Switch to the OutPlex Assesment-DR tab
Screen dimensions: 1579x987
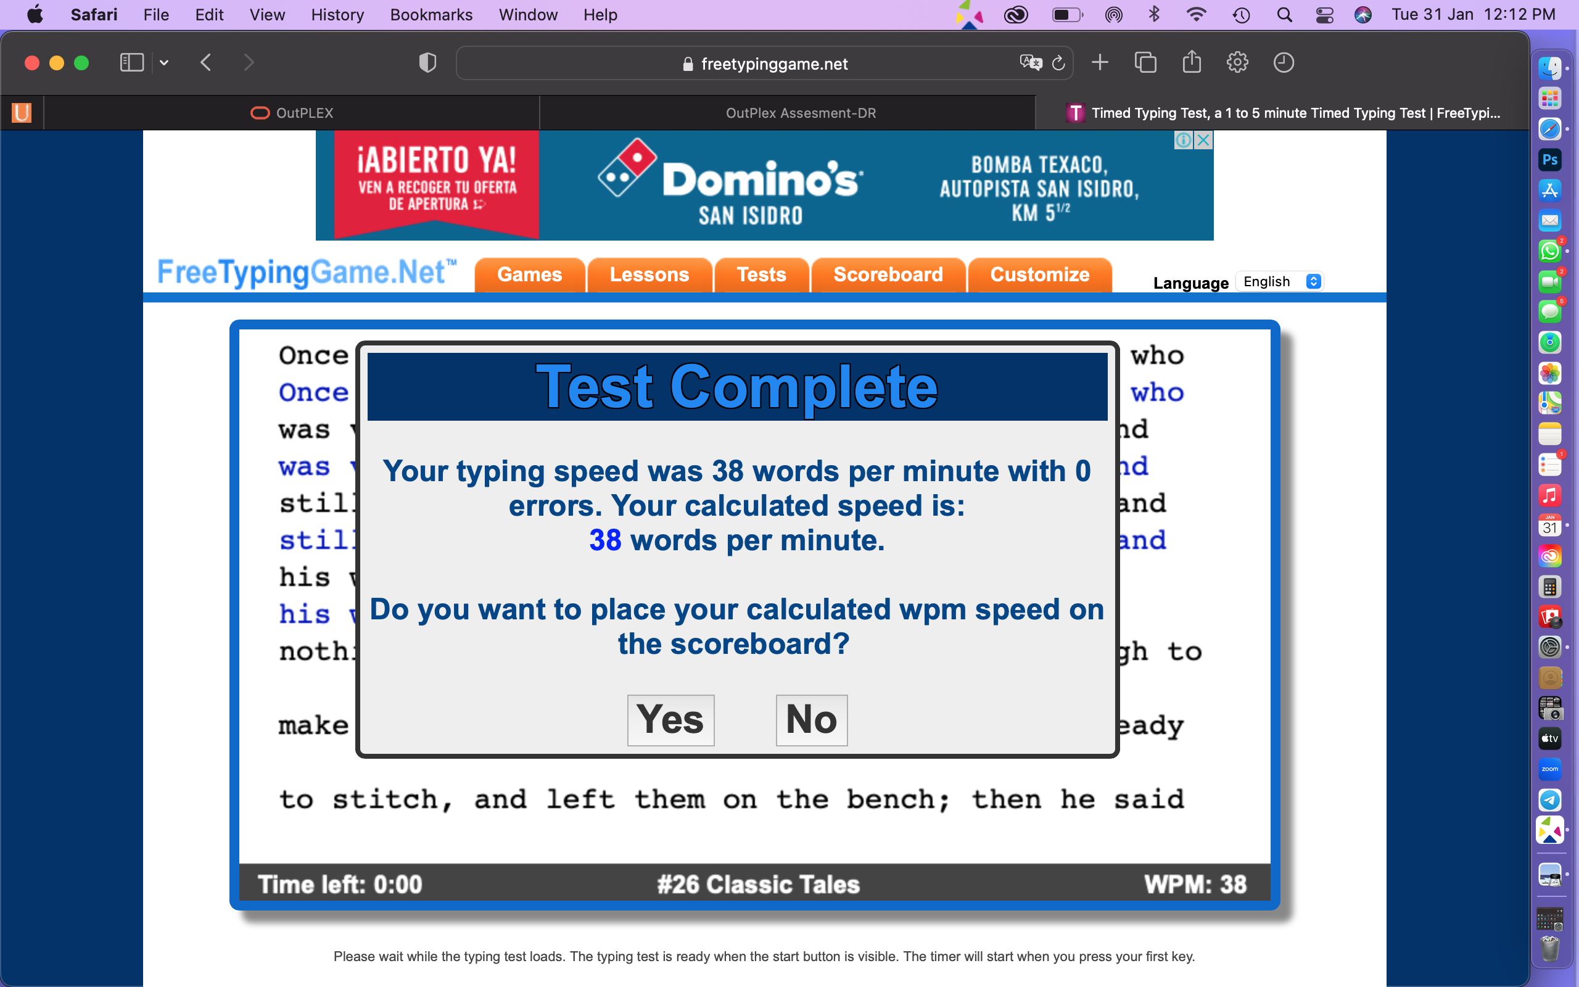800,113
